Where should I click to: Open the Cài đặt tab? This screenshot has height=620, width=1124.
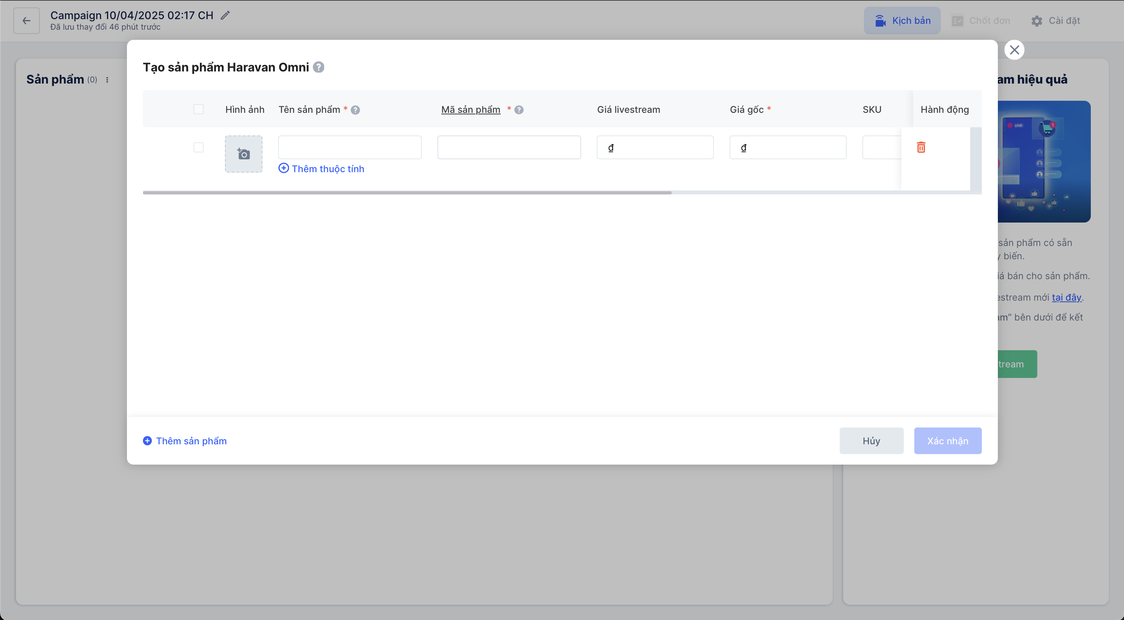pos(1056,21)
